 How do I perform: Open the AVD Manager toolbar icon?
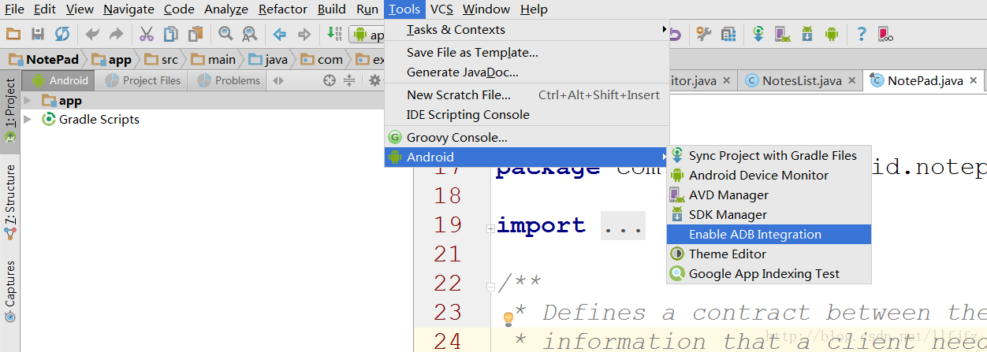coord(783,34)
